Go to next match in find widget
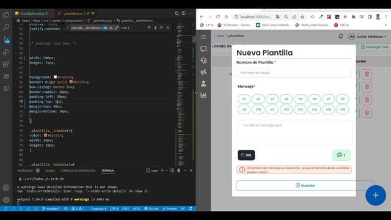The width and height of the screenshot is (391, 220). (155, 28)
